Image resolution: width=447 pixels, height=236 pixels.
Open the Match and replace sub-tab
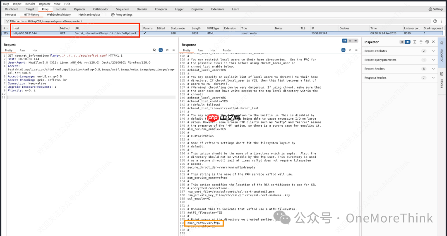point(89,14)
